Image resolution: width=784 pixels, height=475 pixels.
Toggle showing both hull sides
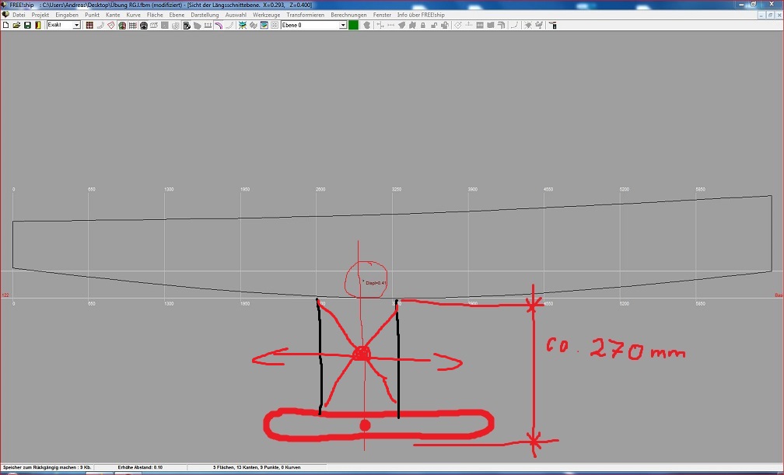pos(122,26)
